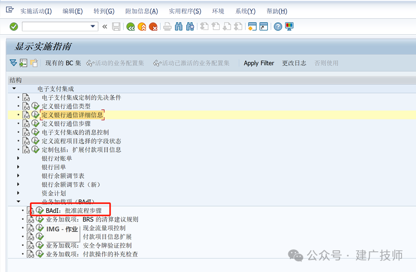Click the position-on-node icon in the app toolbar
416x272 pixels.
click(23, 63)
